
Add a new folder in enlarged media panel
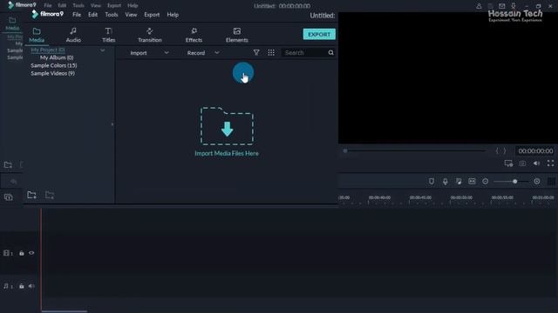click(x=31, y=195)
